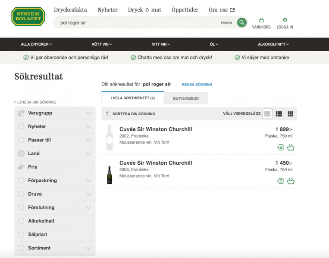Image resolution: width=329 pixels, height=258 pixels.
Task: Open the Öl dropdown menu
Action: [x=214, y=44]
